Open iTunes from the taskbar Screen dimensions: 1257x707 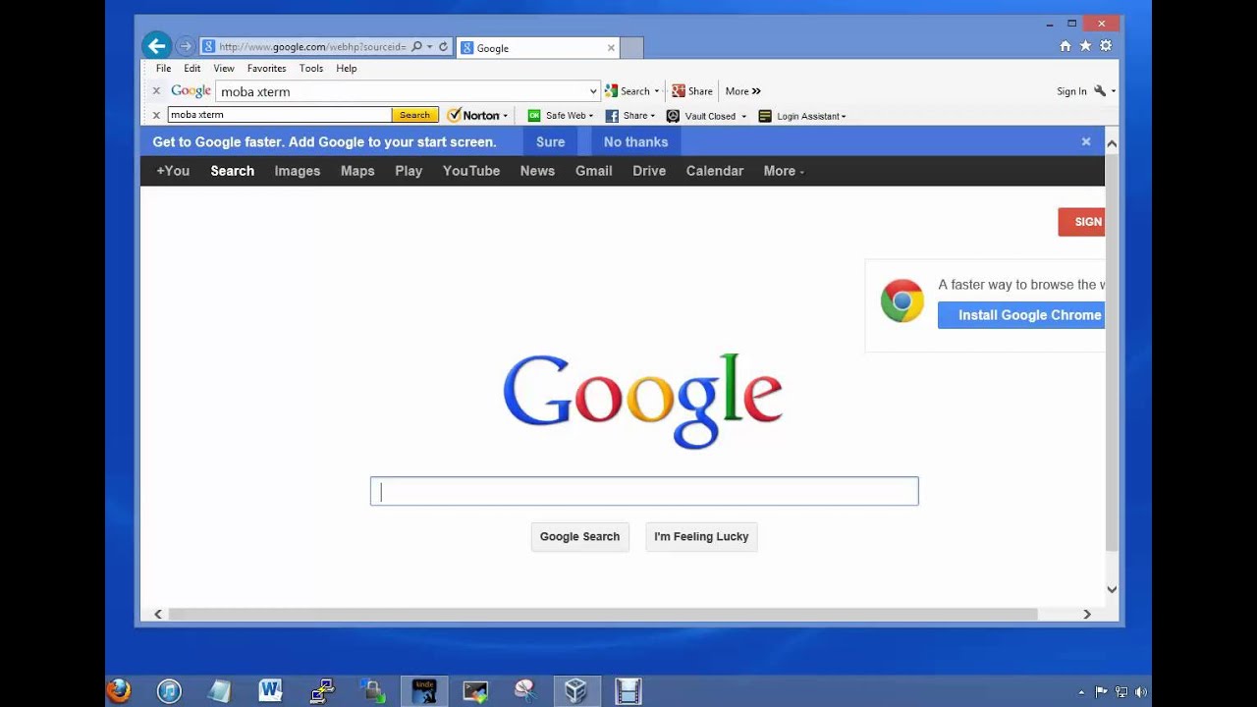[170, 691]
